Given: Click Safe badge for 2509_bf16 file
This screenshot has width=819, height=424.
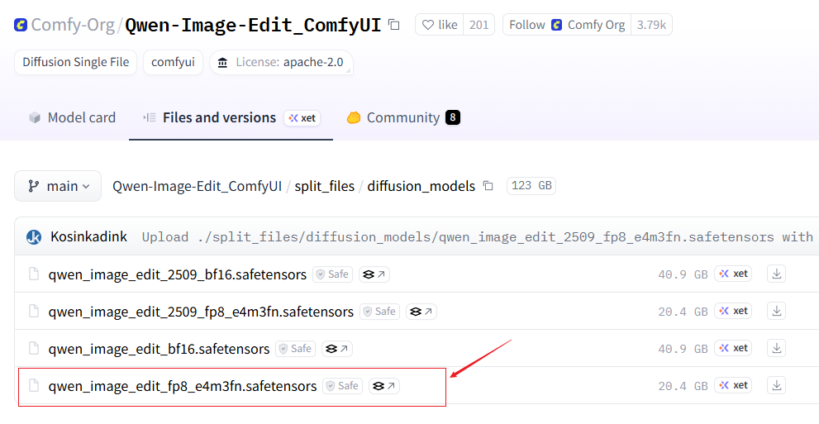Looking at the screenshot, I should [x=333, y=274].
